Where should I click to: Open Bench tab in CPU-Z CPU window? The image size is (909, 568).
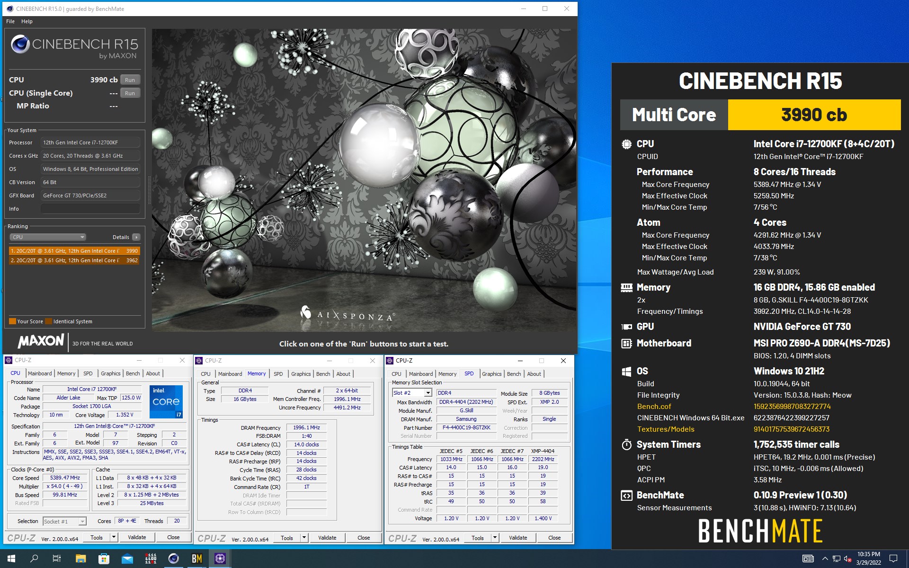point(133,373)
